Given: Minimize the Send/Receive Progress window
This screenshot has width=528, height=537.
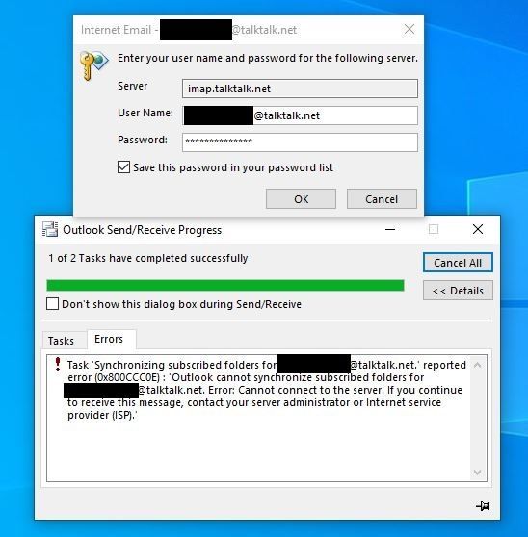Looking at the screenshot, I should point(390,229).
